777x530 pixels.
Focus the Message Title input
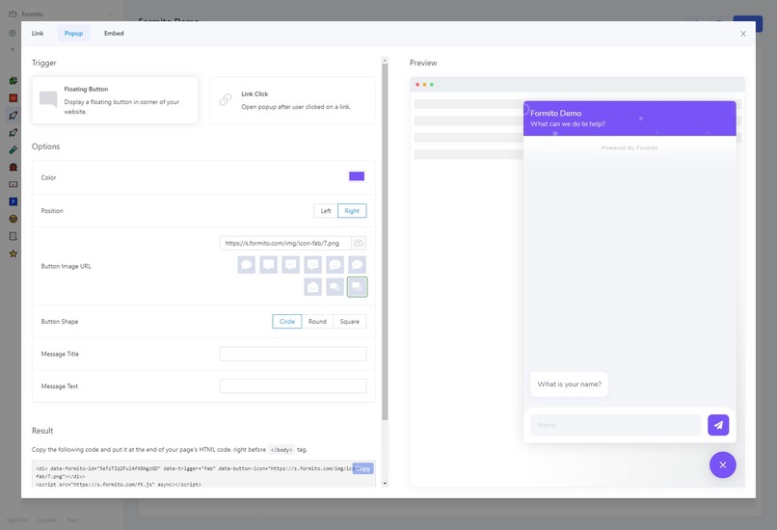293,354
